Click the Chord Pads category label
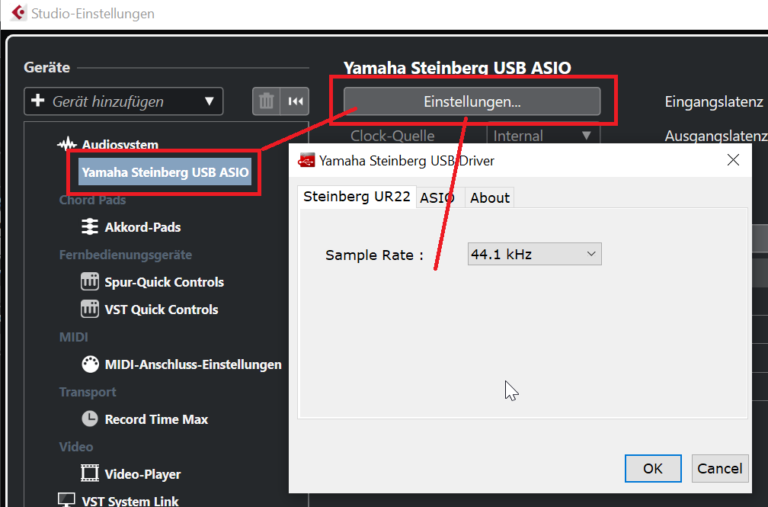 [93, 200]
